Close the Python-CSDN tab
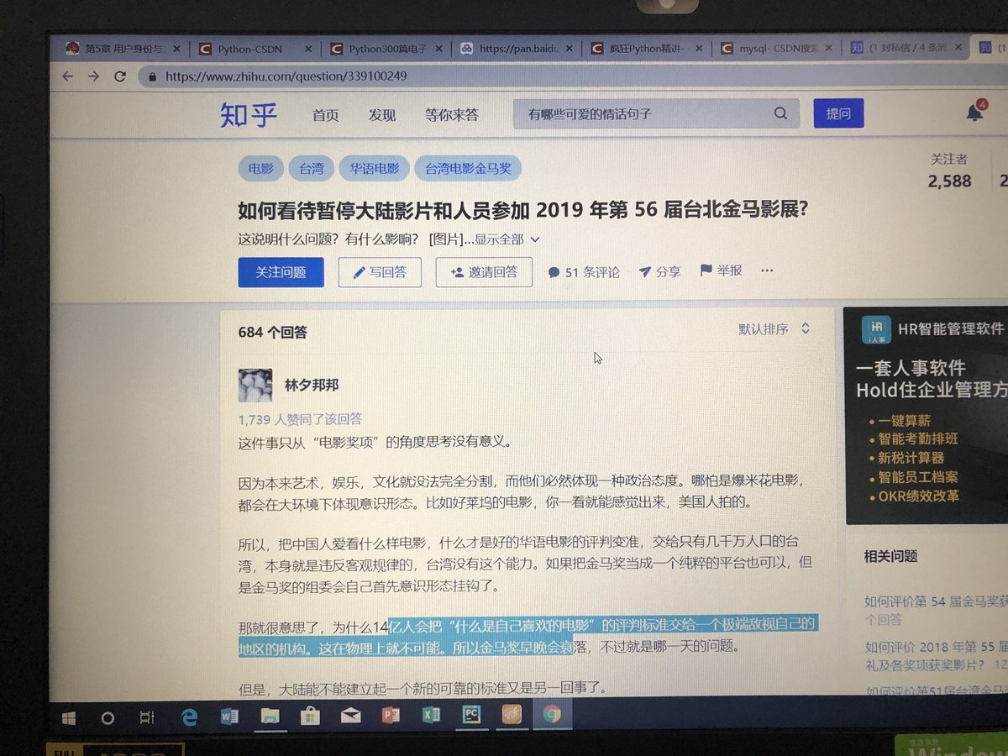Image resolution: width=1008 pixels, height=756 pixels. (307, 49)
